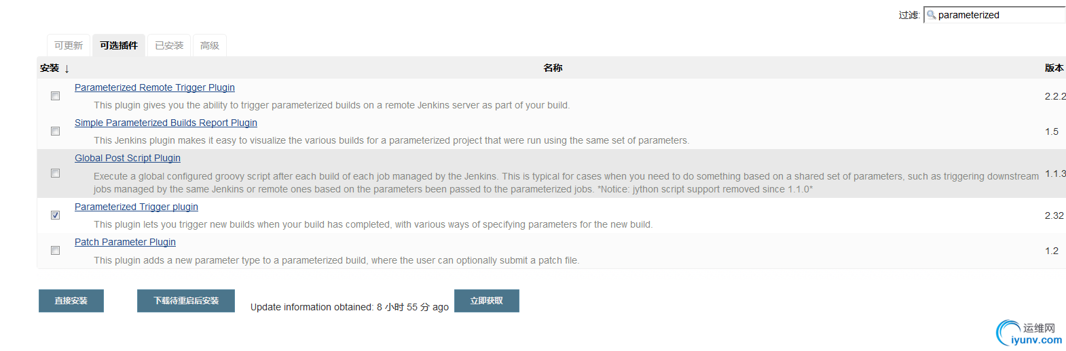Go to the 高级 tab
This screenshot has height=351, width=1066.
(x=210, y=45)
